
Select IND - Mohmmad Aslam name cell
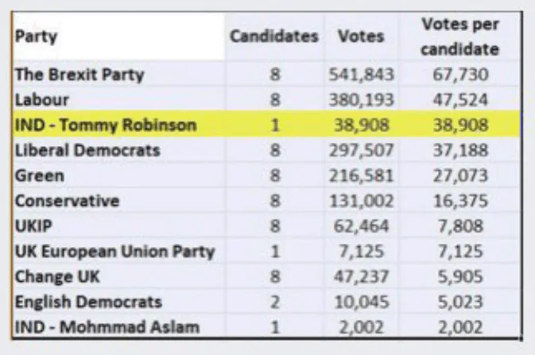(x=119, y=326)
